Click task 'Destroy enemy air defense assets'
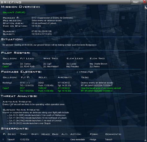Viewport: 147px width, 142px height. 97,83
